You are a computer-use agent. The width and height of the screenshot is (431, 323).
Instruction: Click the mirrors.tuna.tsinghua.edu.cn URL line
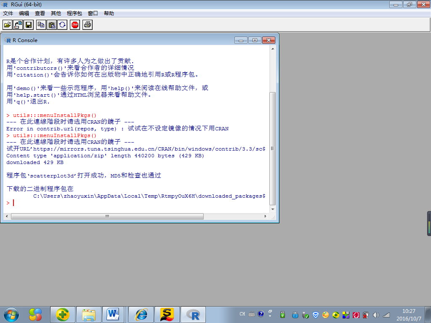[136, 149]
